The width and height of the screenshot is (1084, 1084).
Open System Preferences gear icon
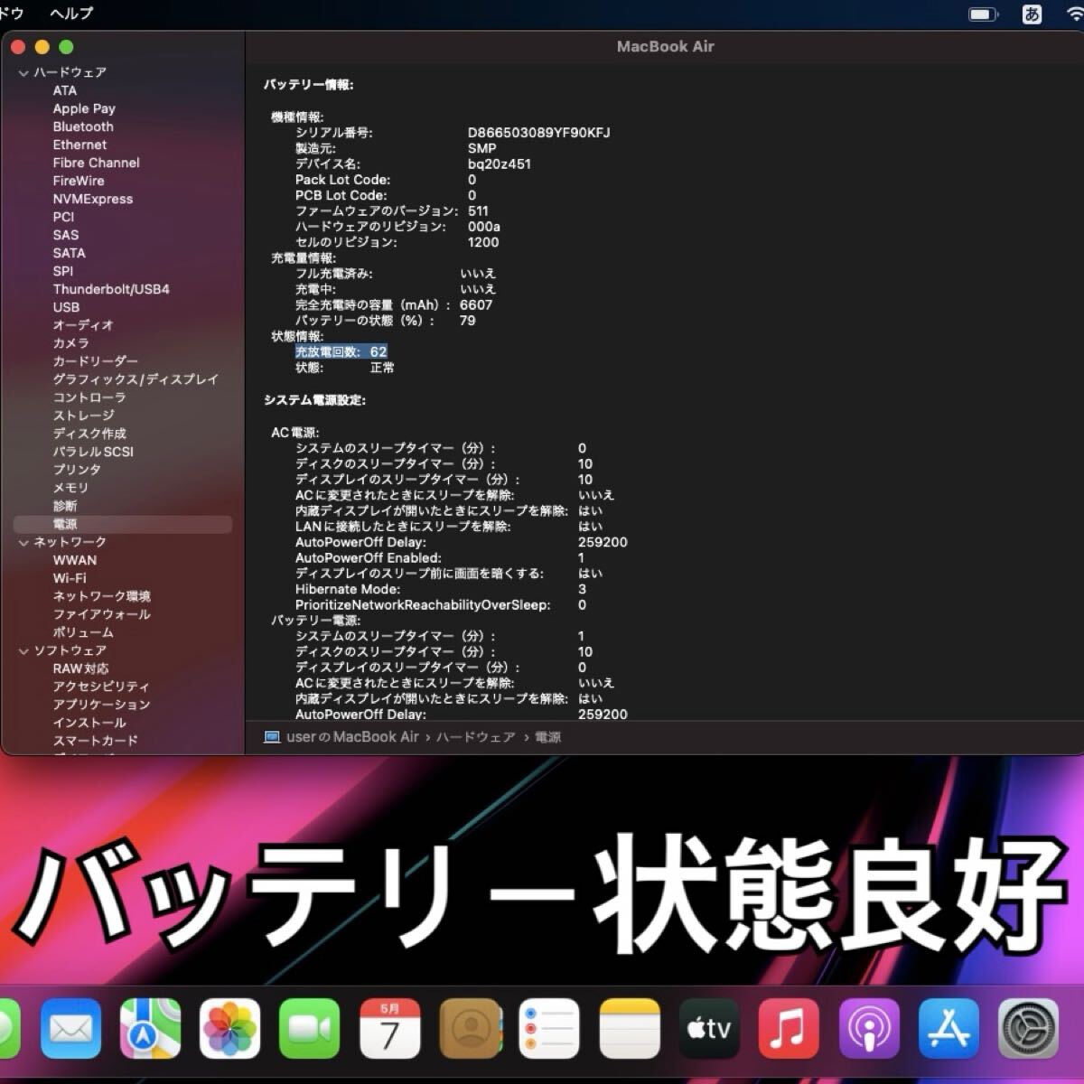pyautogui.click(x=1029, y=1028)
